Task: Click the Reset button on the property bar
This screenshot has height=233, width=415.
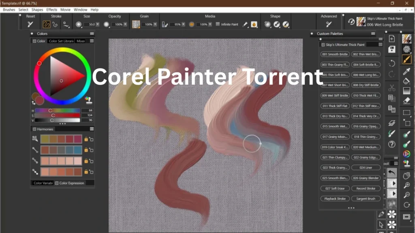Action: [x=30, y=24]
